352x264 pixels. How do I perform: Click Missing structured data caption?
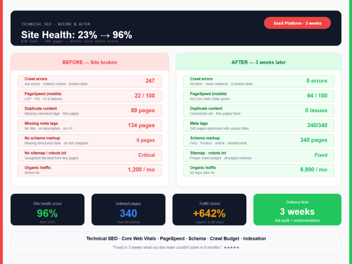pos(56,143)
